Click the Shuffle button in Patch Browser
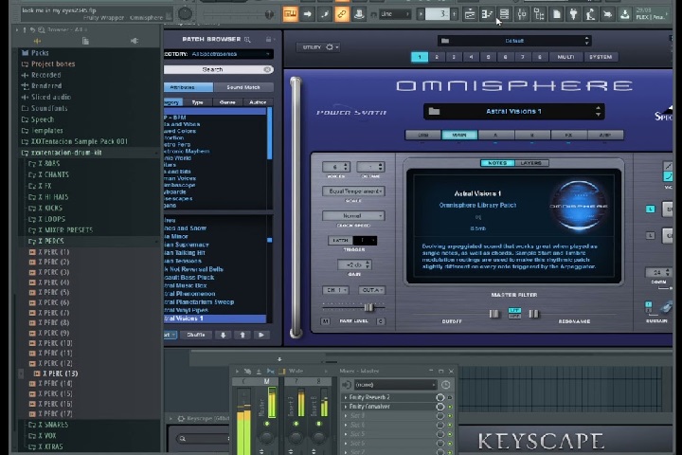 pyautogui.click(x=196, y=335)
